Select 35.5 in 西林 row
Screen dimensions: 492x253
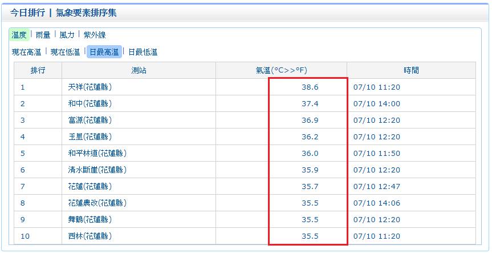click(310, 236)
